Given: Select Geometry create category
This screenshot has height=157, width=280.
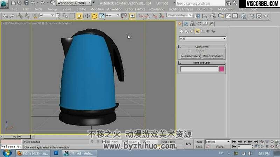Looking at the screenshot, I should (x=181, y=31).
